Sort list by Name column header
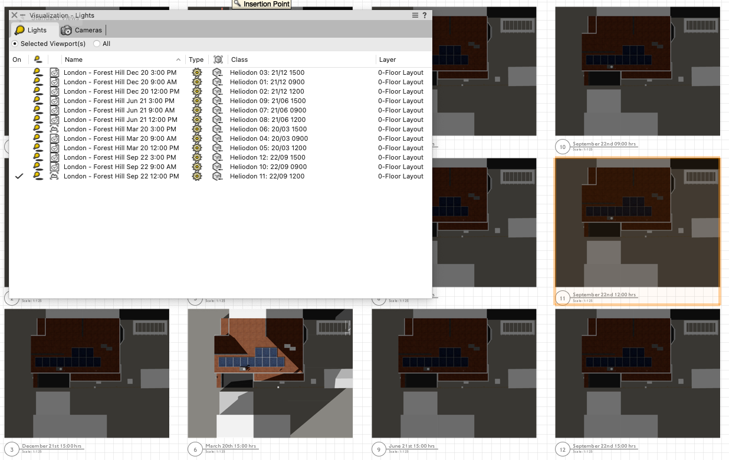This screenshot has height=460, width=729. 118,59
